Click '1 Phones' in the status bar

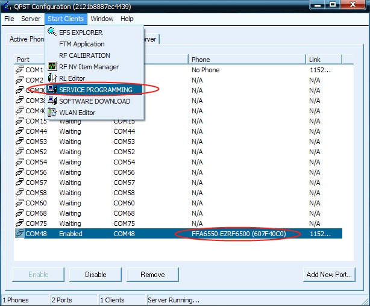(x=16, y=300)
